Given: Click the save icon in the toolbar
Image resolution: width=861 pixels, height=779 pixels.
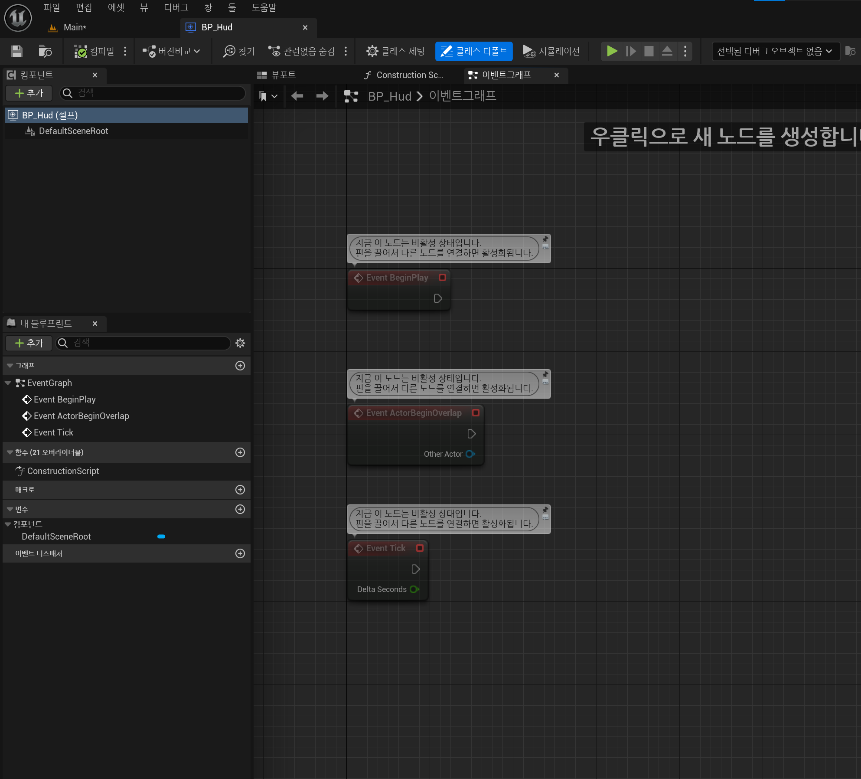Looking at the screenshot, I should click(x=16, y=51).
